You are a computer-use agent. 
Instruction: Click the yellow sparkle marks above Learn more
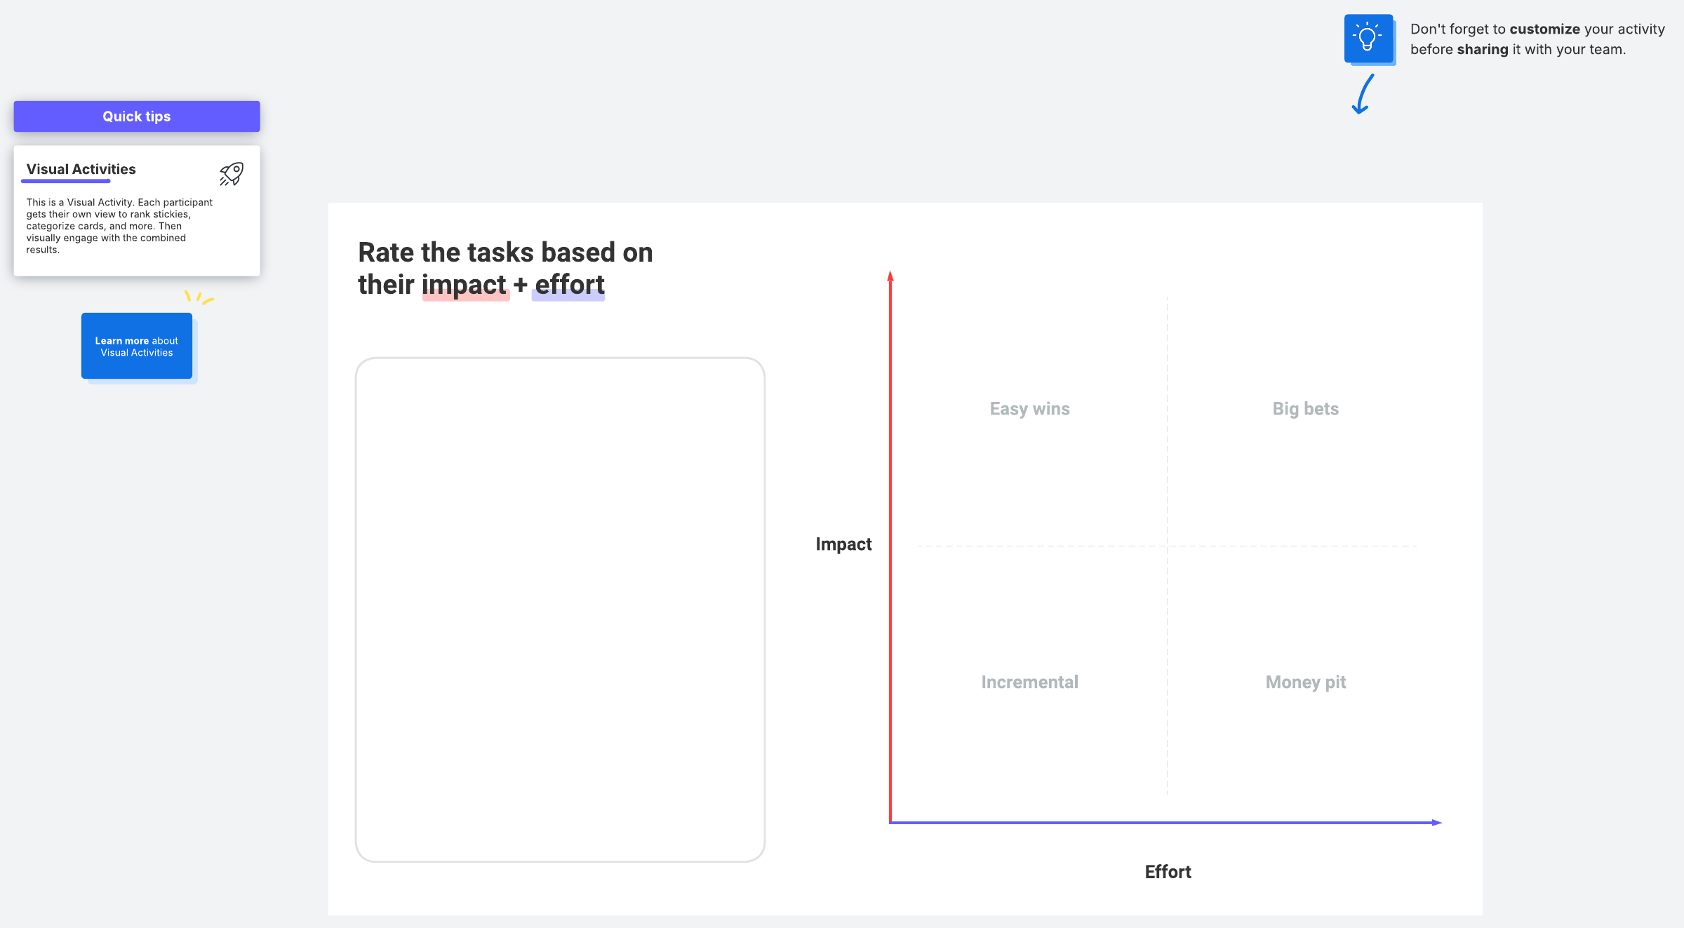pos(199,297)
